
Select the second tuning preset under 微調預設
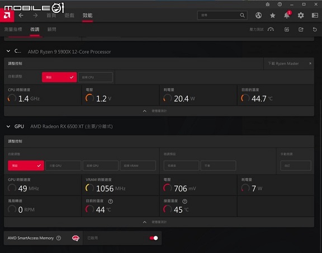pos(218,166)
